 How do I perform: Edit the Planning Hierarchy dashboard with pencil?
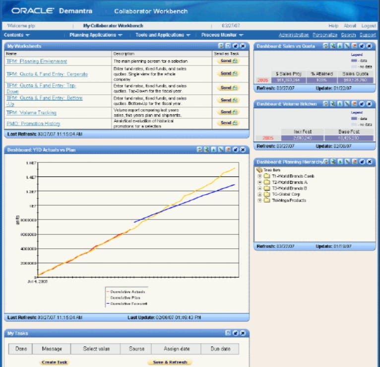[x=348, y=161]
